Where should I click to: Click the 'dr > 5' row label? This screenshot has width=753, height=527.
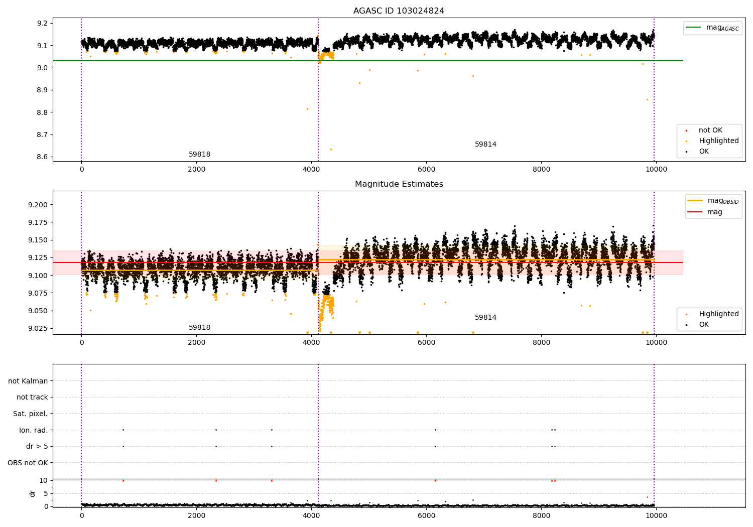[37, 447]
